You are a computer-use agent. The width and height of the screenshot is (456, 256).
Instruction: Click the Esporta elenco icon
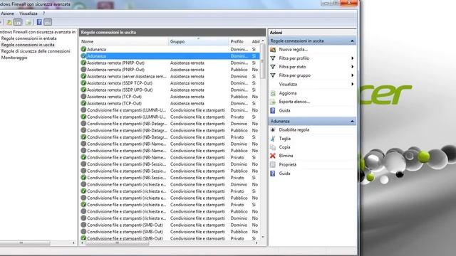tap(273, 102)
